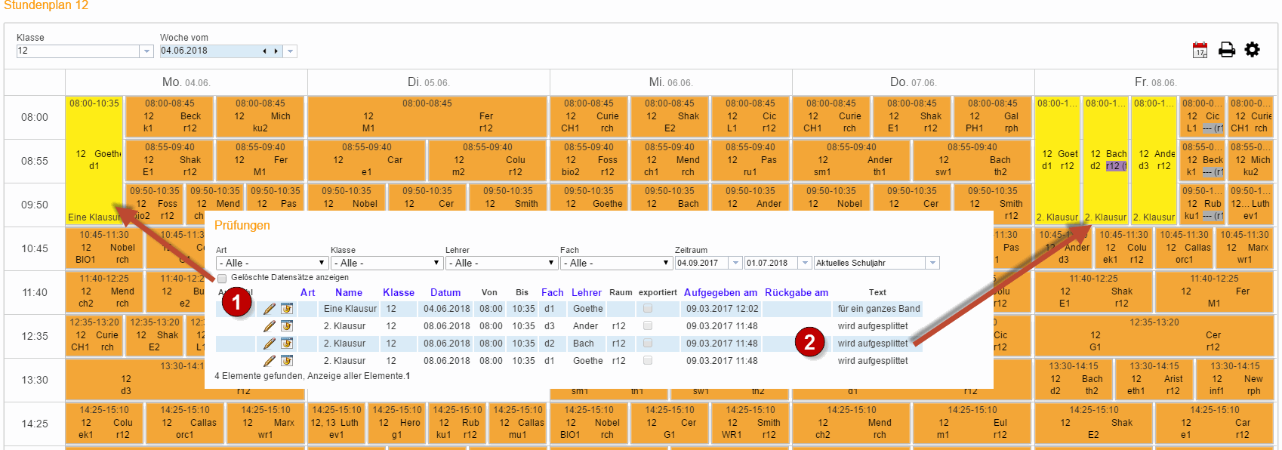Toggle exportiert checkbox in the Ander d3 row

click(x=648, y=325)
